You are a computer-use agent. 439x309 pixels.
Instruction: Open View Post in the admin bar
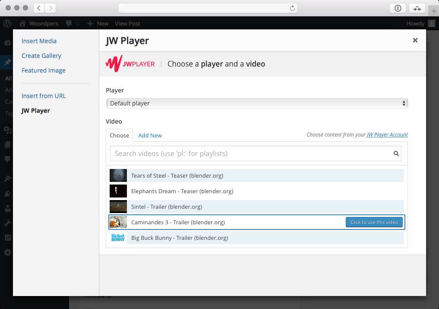[127, 24]
